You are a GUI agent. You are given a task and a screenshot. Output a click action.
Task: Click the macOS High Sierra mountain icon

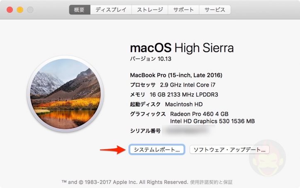[66, 94]
